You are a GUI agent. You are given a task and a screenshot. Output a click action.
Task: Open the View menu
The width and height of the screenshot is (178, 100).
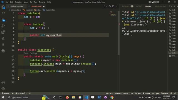pos(26,2)
